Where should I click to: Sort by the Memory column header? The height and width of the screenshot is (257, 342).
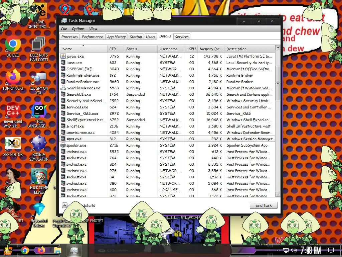click(x=211, y=49)
